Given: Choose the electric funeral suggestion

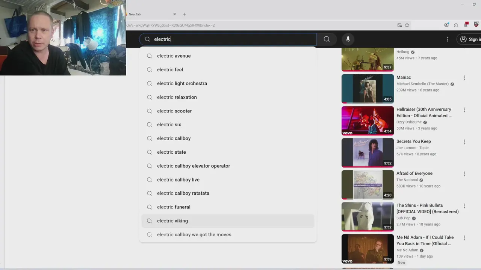Looking at the screenshot, I should [228, 207].
